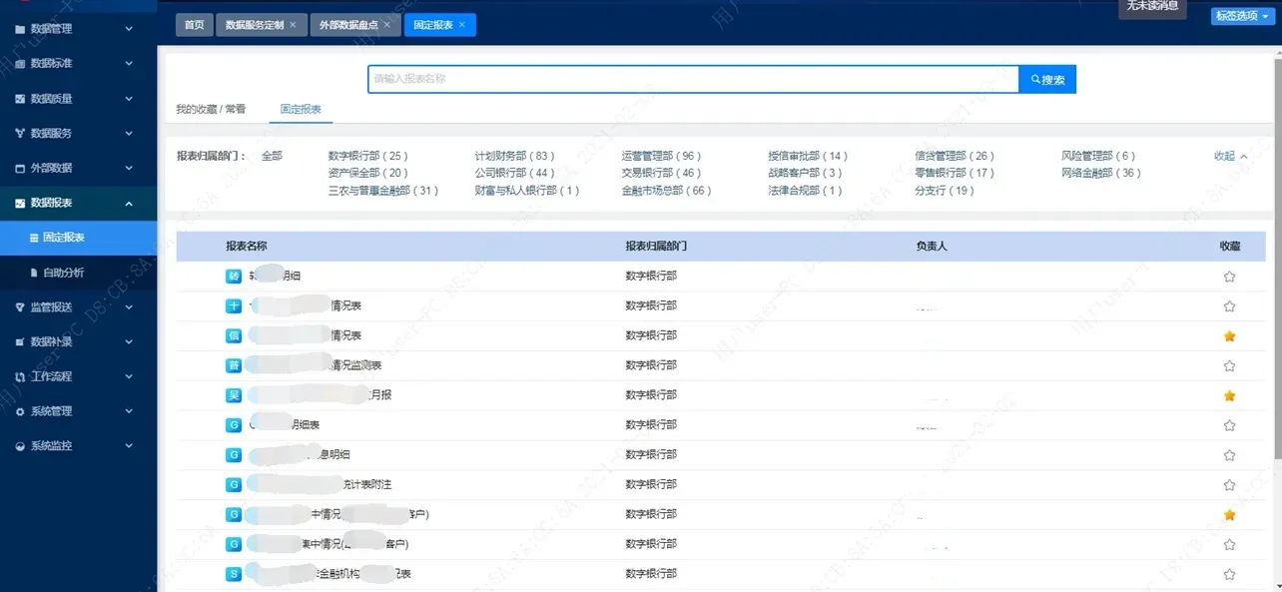
Task: Click the report name search input field
Action: [x=692, y=79]
